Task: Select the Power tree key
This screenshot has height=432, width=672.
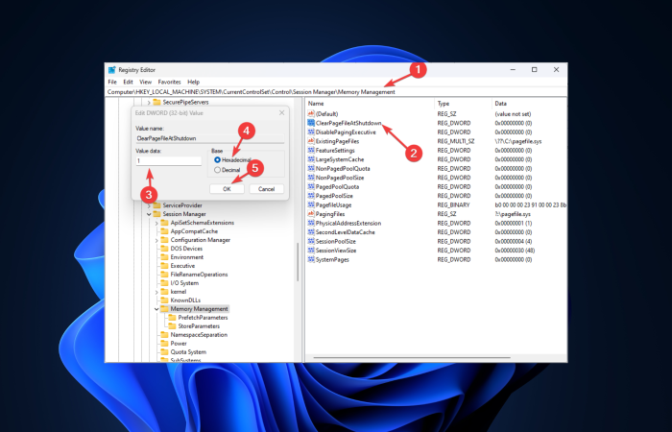Action: pos(179,344)
